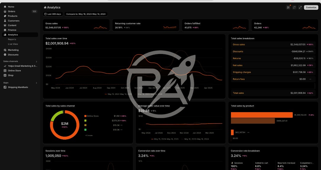Viewport: 321px width, 170px height.
Task: Click the $39.88 average order value
Action: point(144,111)
